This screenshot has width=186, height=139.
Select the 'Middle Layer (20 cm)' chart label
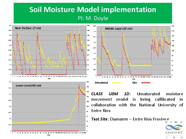[x=119, y=29]
